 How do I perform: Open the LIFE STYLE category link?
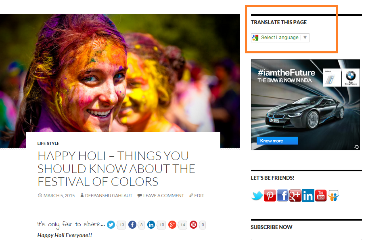click(x=48, y=143)
